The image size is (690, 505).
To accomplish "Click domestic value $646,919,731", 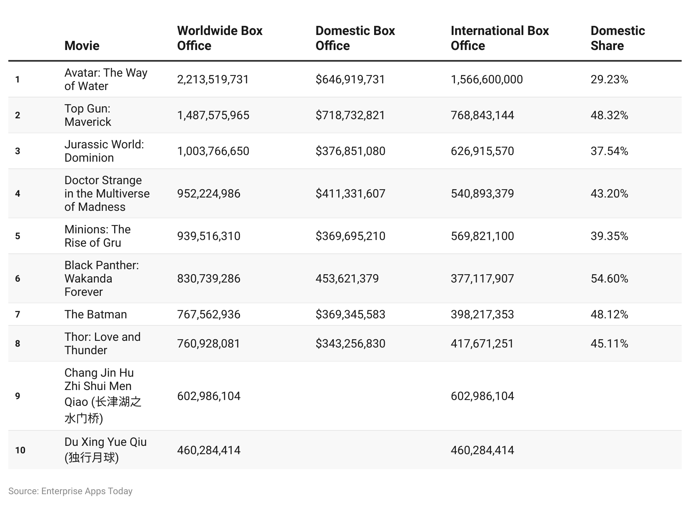I will tap(350, 79).
